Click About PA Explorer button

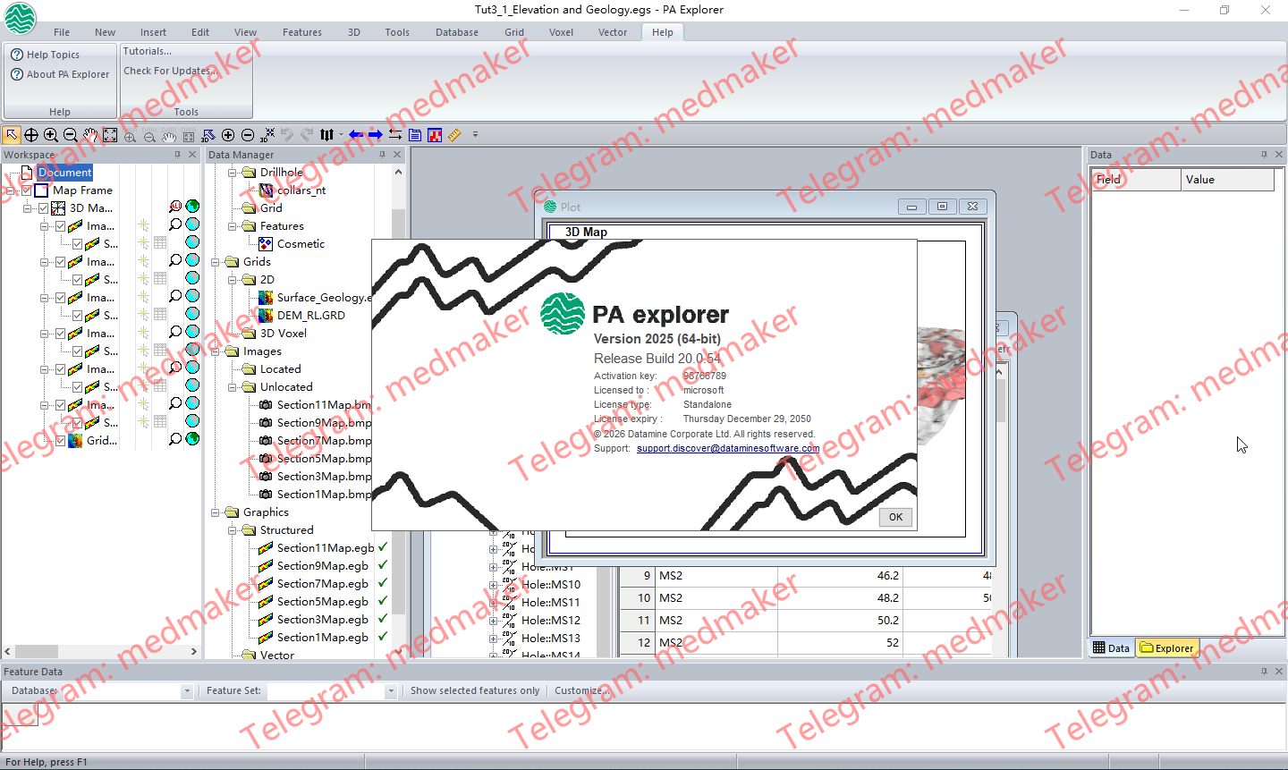[60, 74]
